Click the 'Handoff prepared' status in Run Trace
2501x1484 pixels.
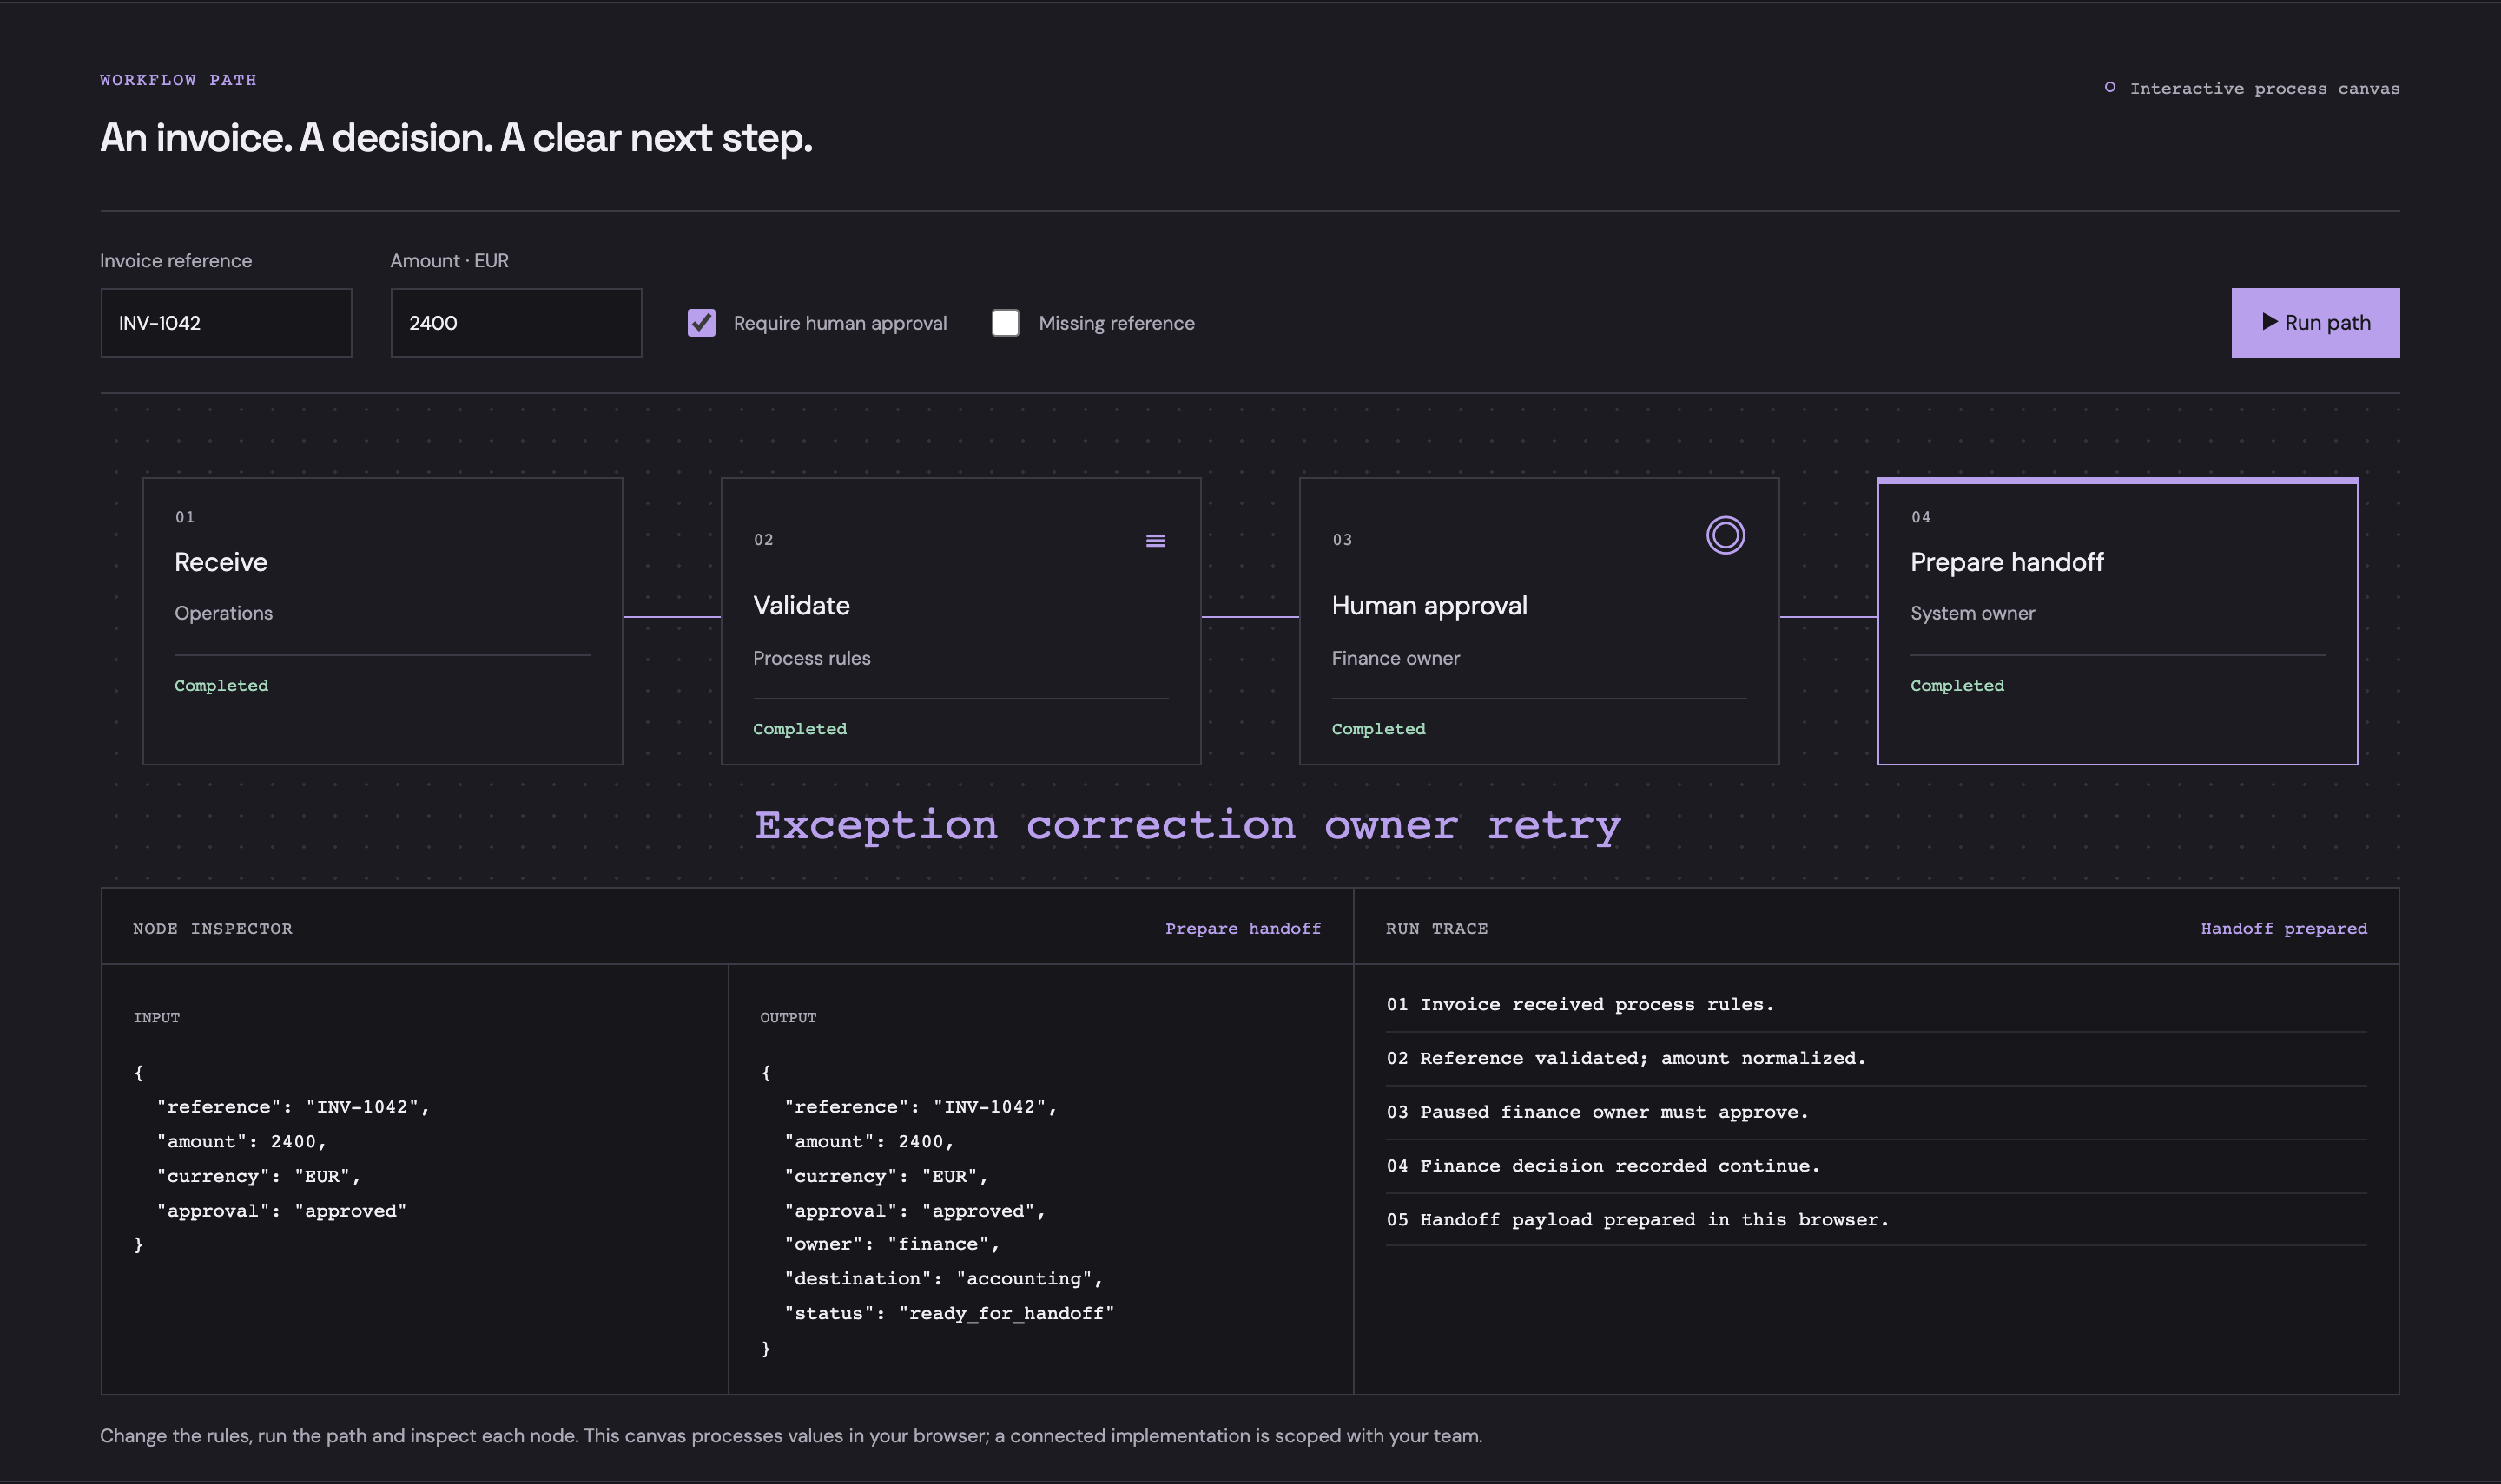pos(2284,928)
